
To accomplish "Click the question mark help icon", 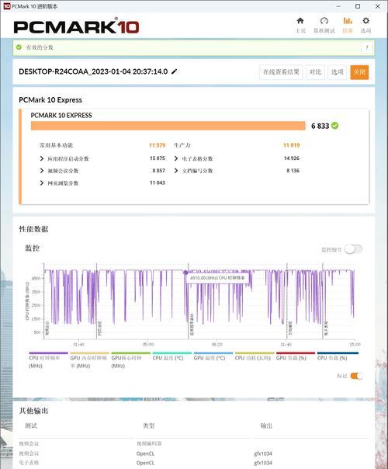I will point(367,47).
